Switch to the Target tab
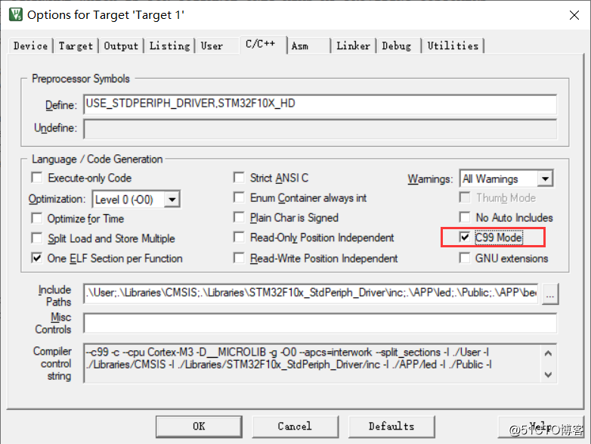591x444 pixels. tap(76, 46)
